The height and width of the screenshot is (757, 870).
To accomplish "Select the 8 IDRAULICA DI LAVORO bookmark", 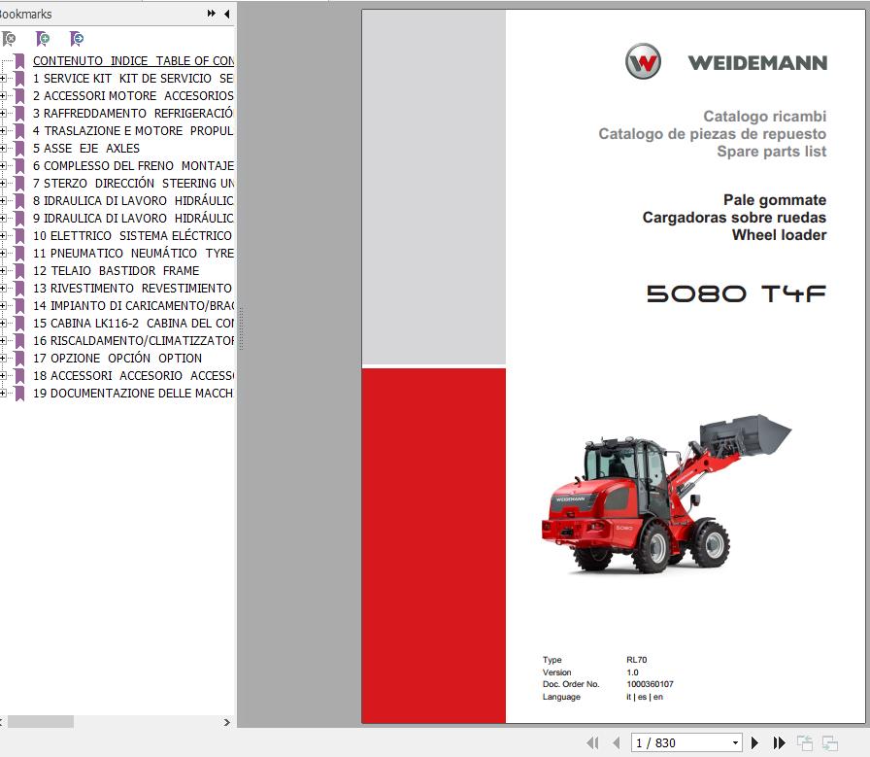I will 133,200.
